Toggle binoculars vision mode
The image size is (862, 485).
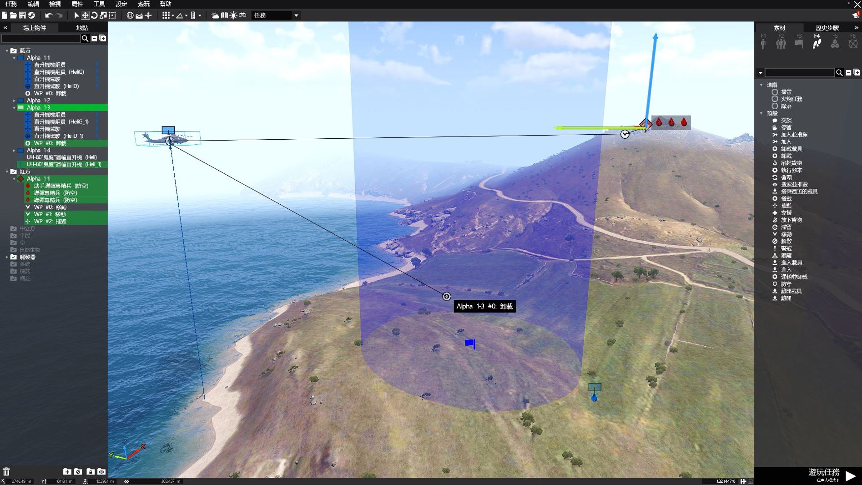[x=242, y=15]
